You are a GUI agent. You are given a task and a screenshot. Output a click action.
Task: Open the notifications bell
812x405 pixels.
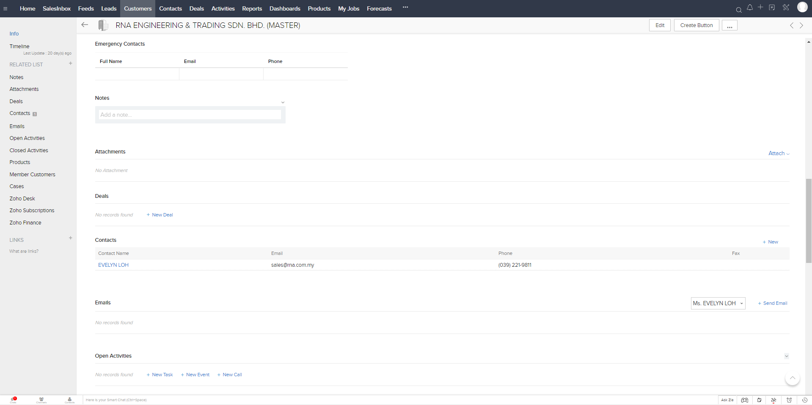(749, 8)
